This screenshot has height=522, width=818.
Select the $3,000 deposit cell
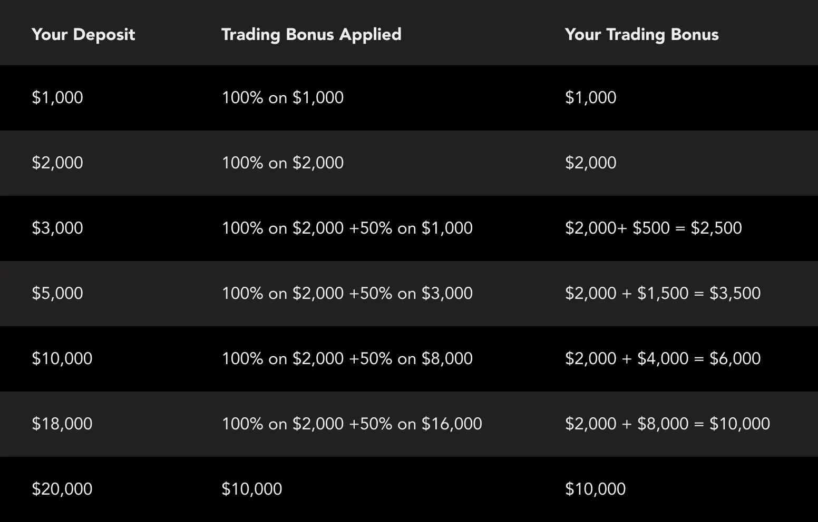click(x=57, y=228)
